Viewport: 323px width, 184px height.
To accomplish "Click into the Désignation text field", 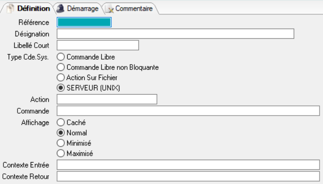I will (x=175, y=33).
